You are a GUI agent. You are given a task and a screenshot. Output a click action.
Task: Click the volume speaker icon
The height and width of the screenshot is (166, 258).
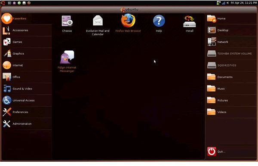[227, 3]
